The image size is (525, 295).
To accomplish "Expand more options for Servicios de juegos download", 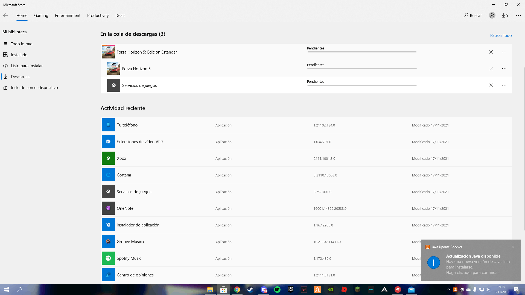I will (504, 85).
